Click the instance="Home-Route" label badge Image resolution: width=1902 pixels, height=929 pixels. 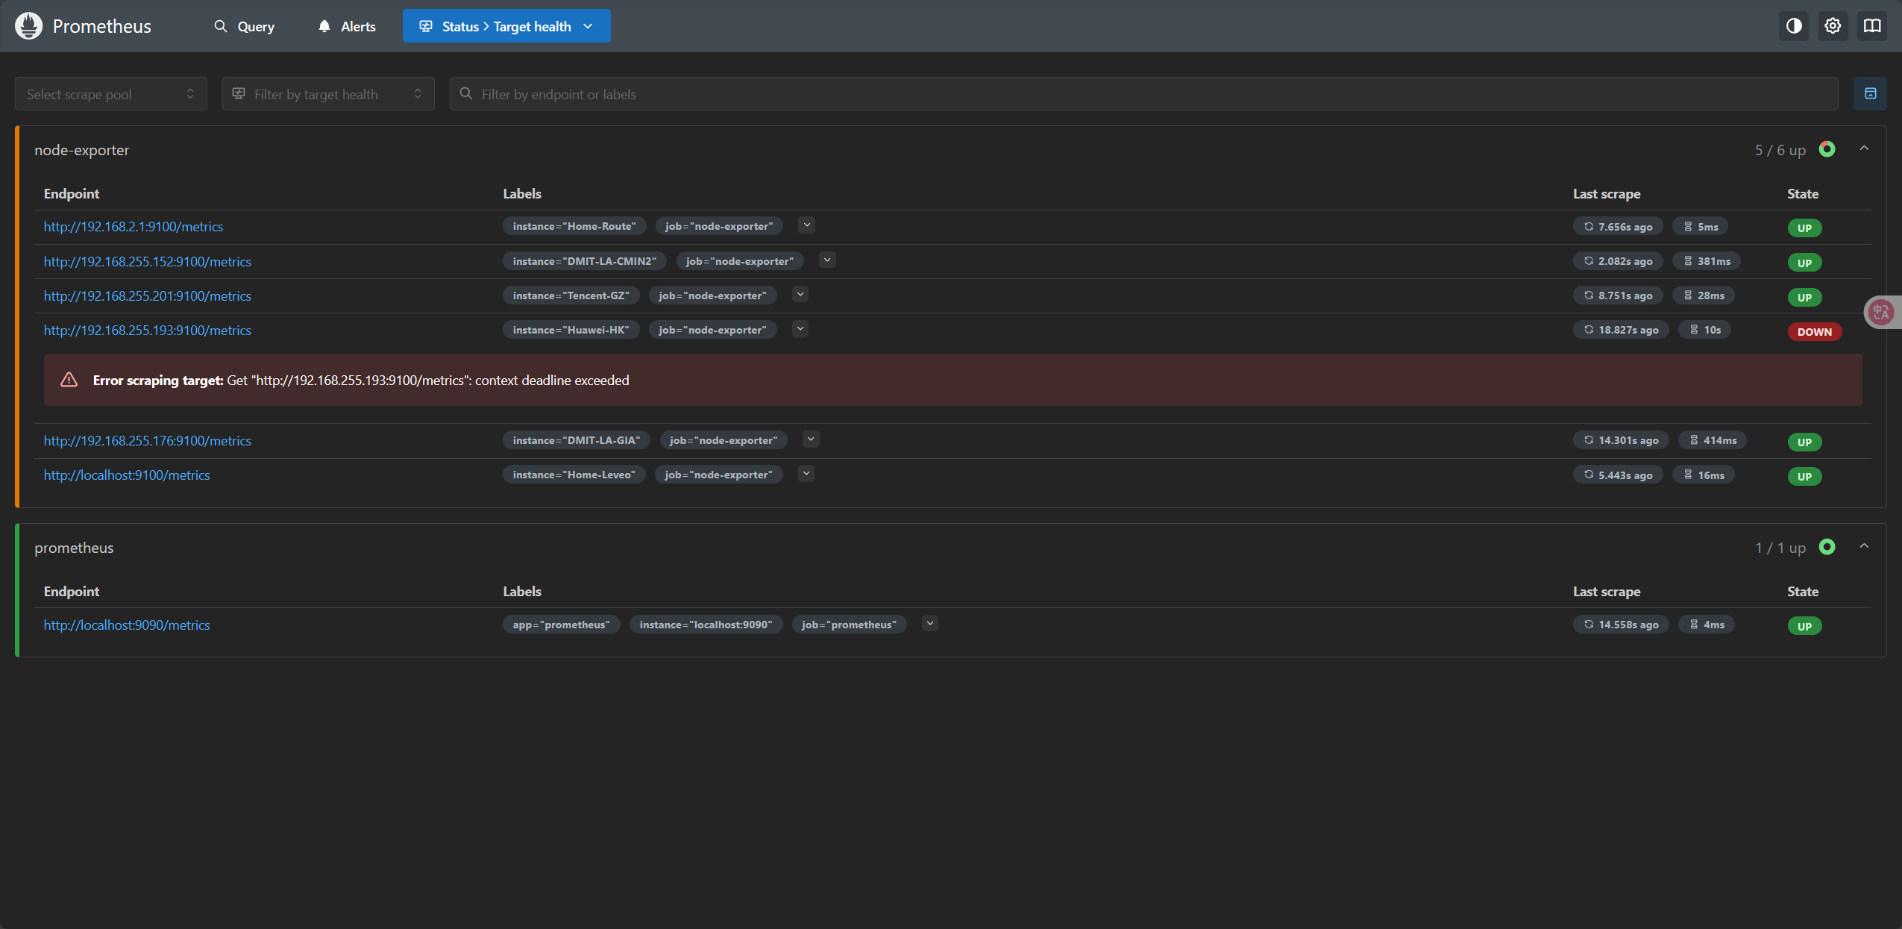[x=574, y=226]
